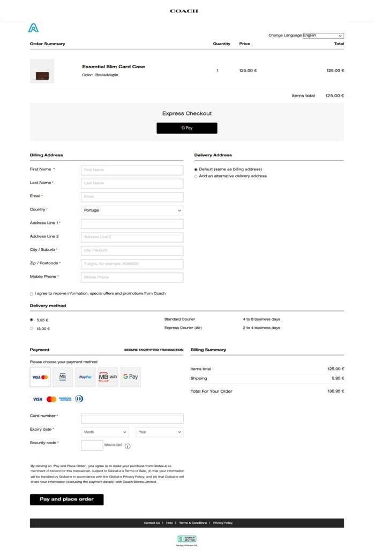Click the Diners Club brand logo
This screenshot has height=550, width=374.
click(x=79, y=399)
